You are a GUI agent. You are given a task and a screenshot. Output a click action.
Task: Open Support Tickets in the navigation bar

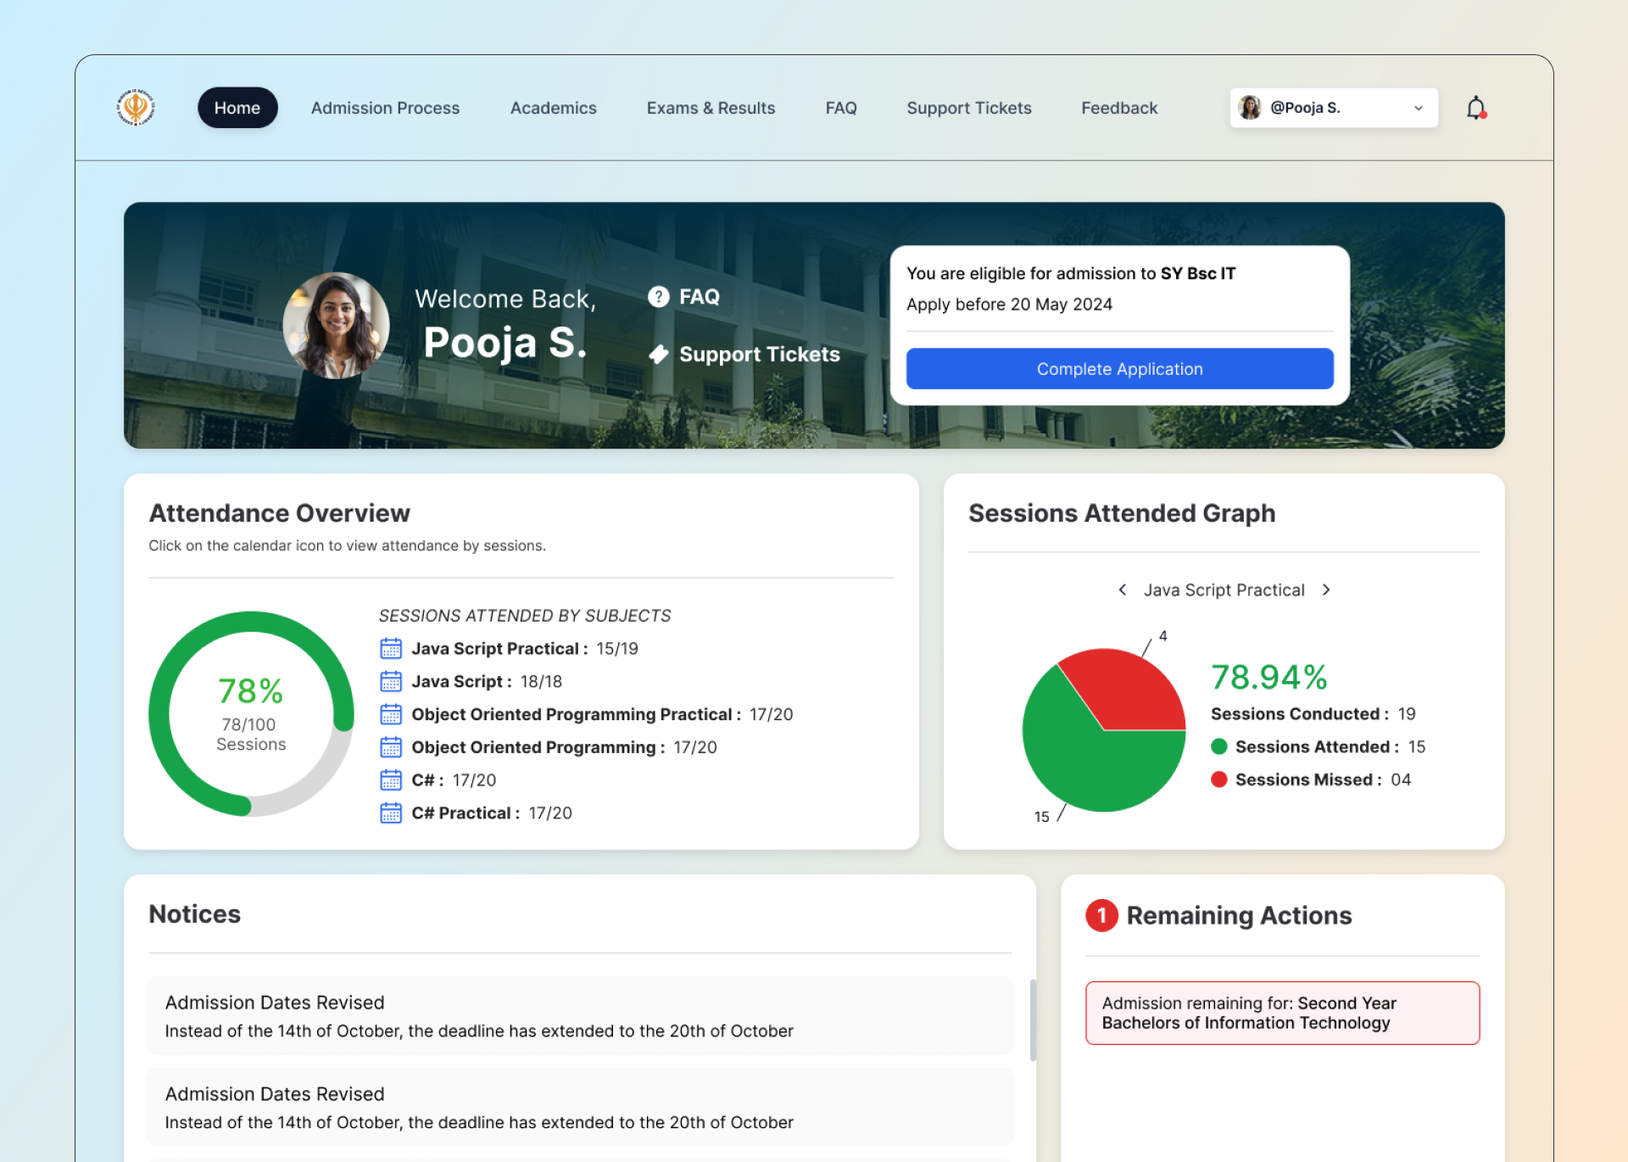click(968, 108)
